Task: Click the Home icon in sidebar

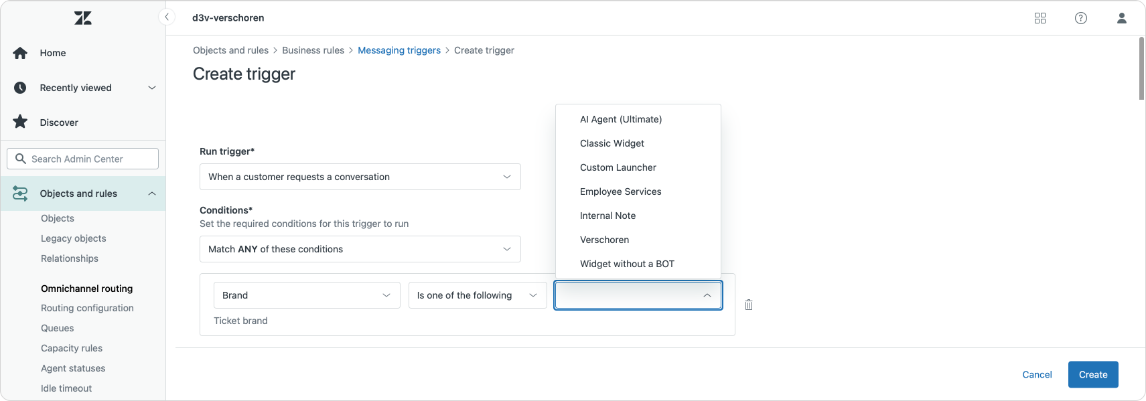Action: click(x=20, y=53)
